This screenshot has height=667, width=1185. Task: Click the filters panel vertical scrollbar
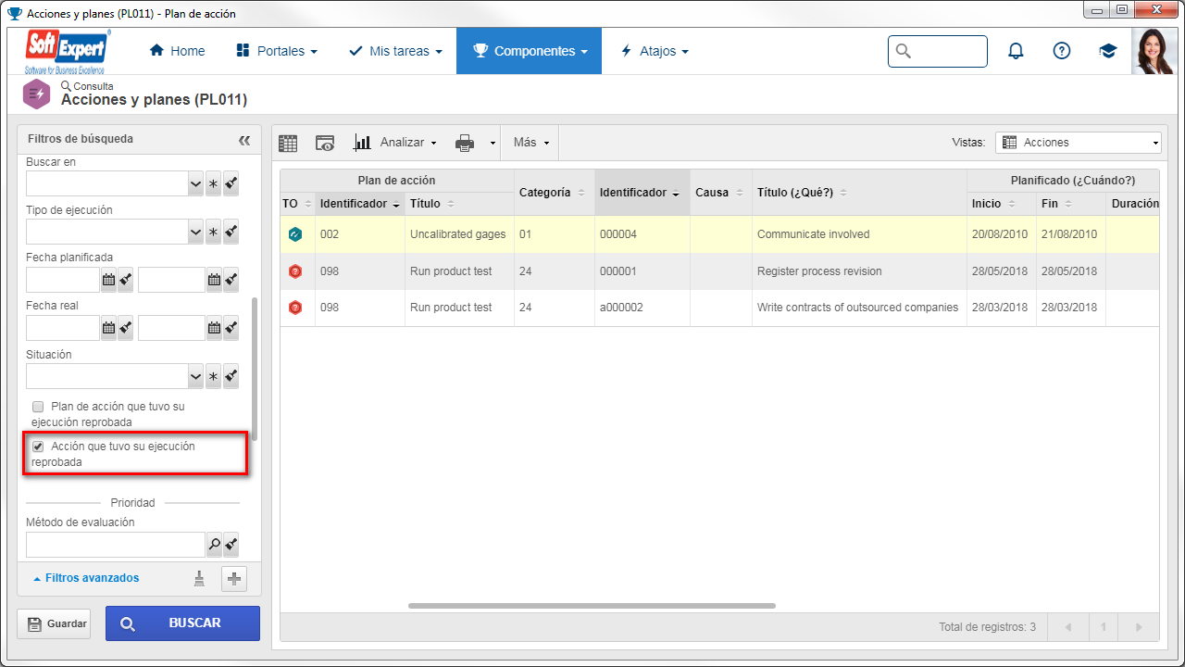point(255,369)
